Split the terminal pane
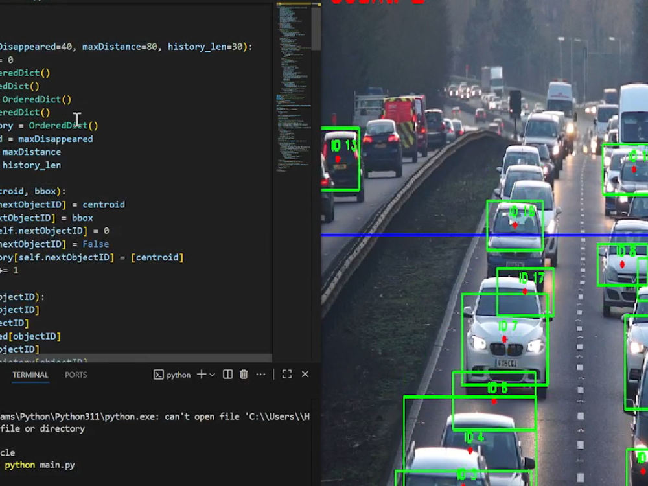The height and width of the screenshot is (486, 648). click(x=227, y=375)
